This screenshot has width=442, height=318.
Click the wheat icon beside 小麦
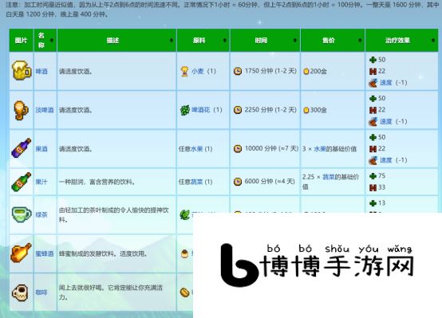(x=184, y=71)
